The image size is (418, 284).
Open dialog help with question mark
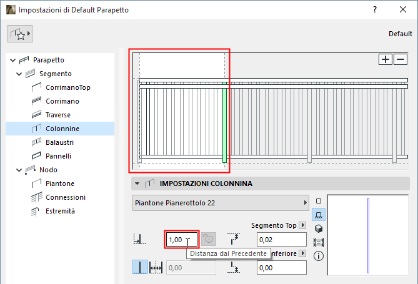(375, 10)
